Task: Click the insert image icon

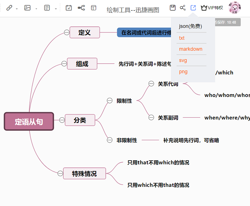Action: 27,8
